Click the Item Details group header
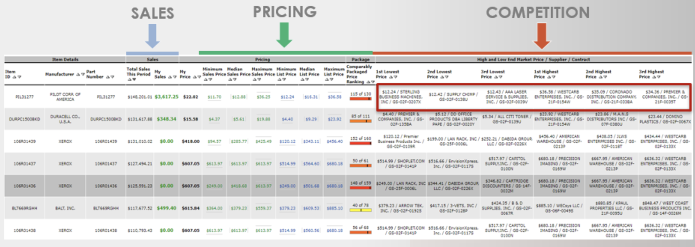The image size is (695, 247). pos(65,60)
